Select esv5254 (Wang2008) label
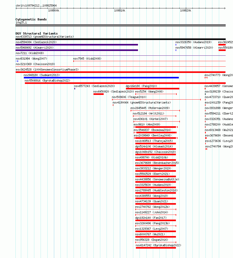This screenshot has height=258, width=233. [x=149, y=91]
